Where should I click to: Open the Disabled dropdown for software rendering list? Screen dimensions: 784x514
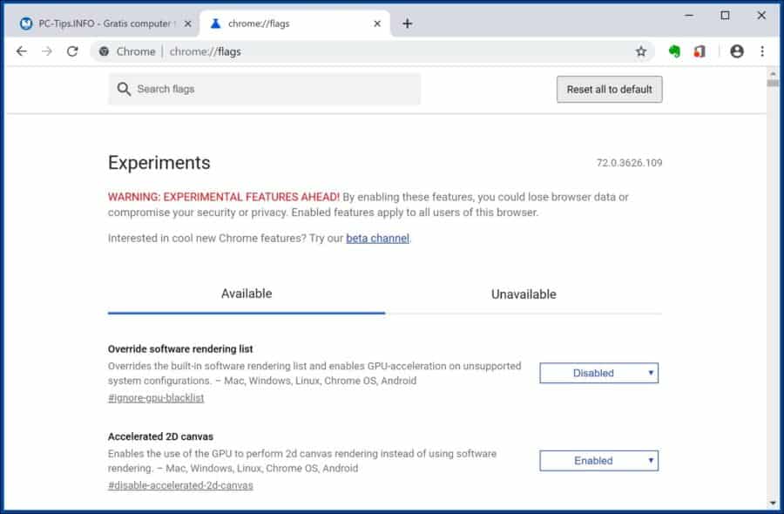(x=599, y=373)
